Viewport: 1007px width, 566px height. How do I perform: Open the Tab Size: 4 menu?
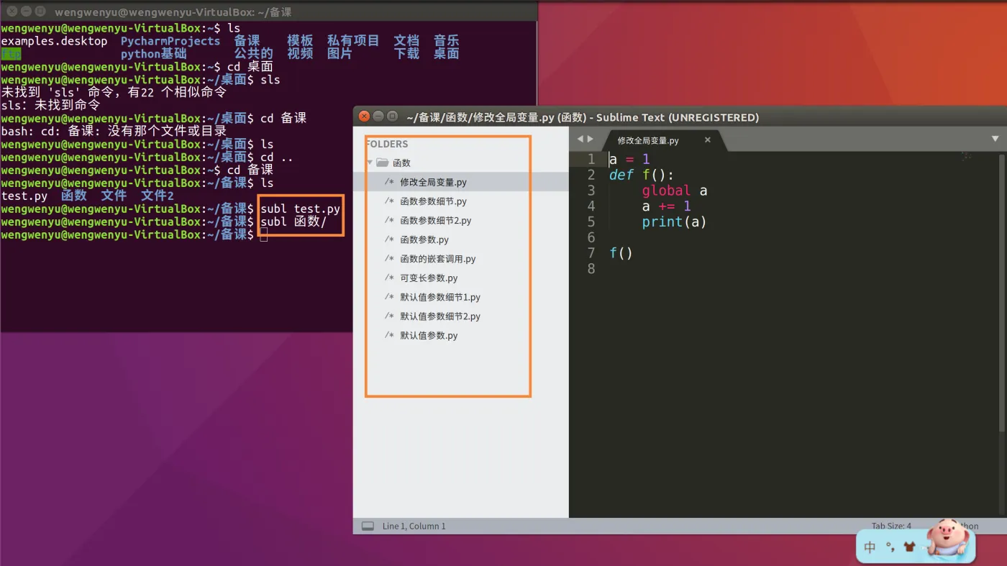point(891,526)
